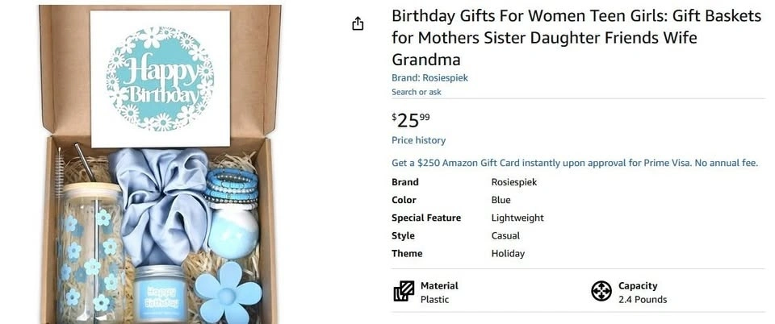Click the Happy Birthday card in the image
The width and height of the screenshot is (775, 324).
pyautogui.click(x=161, y=78)
